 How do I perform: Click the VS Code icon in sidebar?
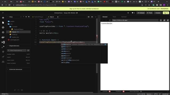3,42
